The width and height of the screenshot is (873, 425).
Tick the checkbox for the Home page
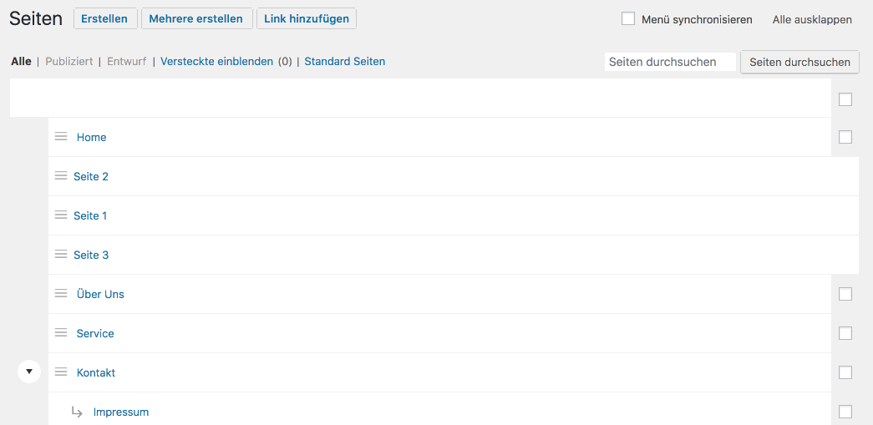tap(845, 137)
